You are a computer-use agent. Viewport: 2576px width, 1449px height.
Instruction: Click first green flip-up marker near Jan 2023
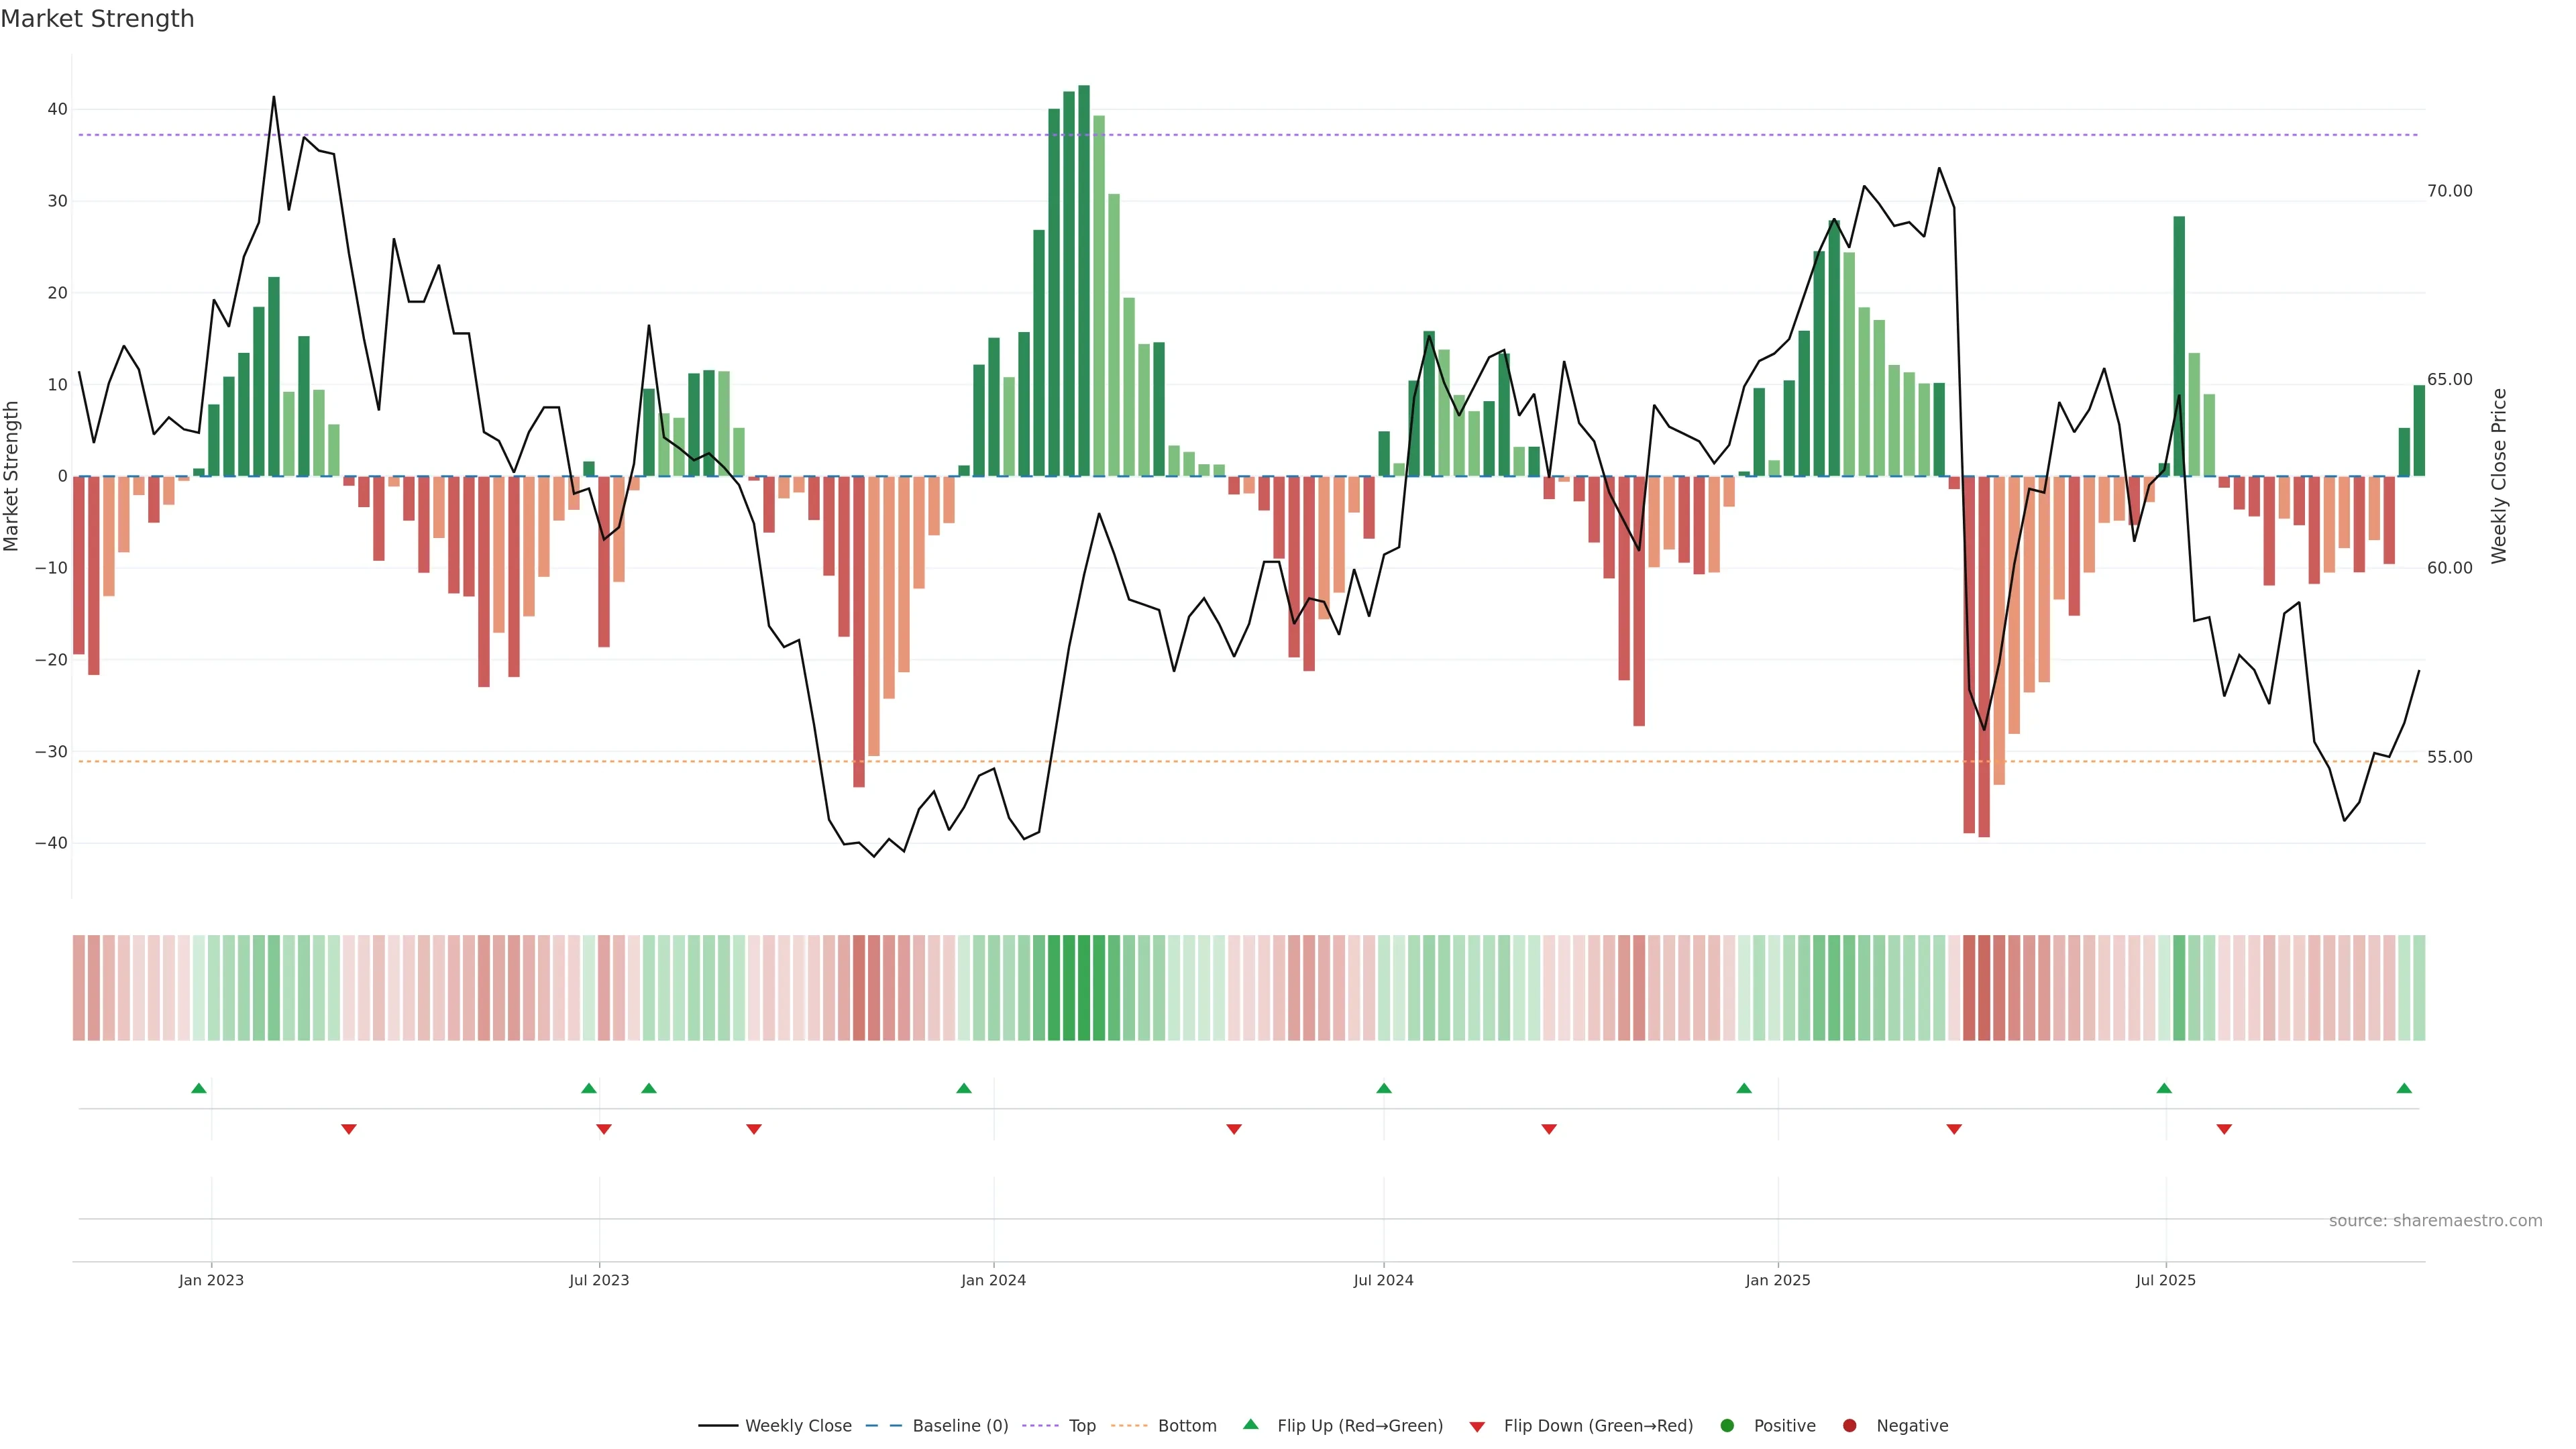[199, 1088]
